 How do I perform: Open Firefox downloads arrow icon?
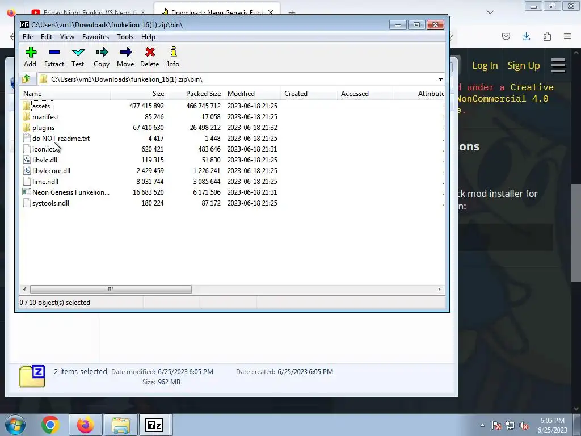pos(526,36)
